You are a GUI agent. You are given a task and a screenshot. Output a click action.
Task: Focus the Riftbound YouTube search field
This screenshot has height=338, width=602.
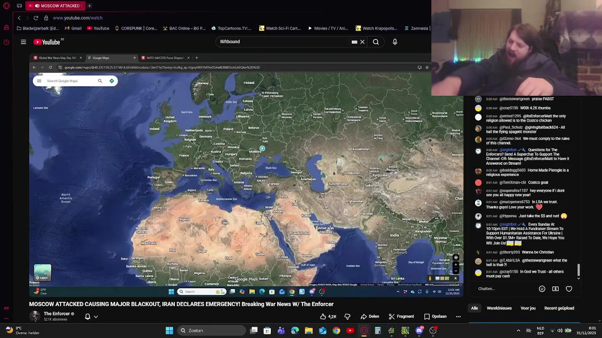click(282, 42)
